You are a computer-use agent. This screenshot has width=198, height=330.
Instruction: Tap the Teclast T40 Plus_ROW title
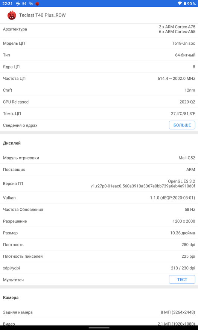click(42, 15)
